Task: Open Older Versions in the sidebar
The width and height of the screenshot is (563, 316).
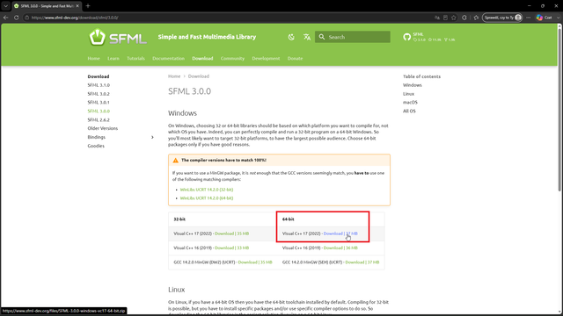Action: tap(103, 128)
